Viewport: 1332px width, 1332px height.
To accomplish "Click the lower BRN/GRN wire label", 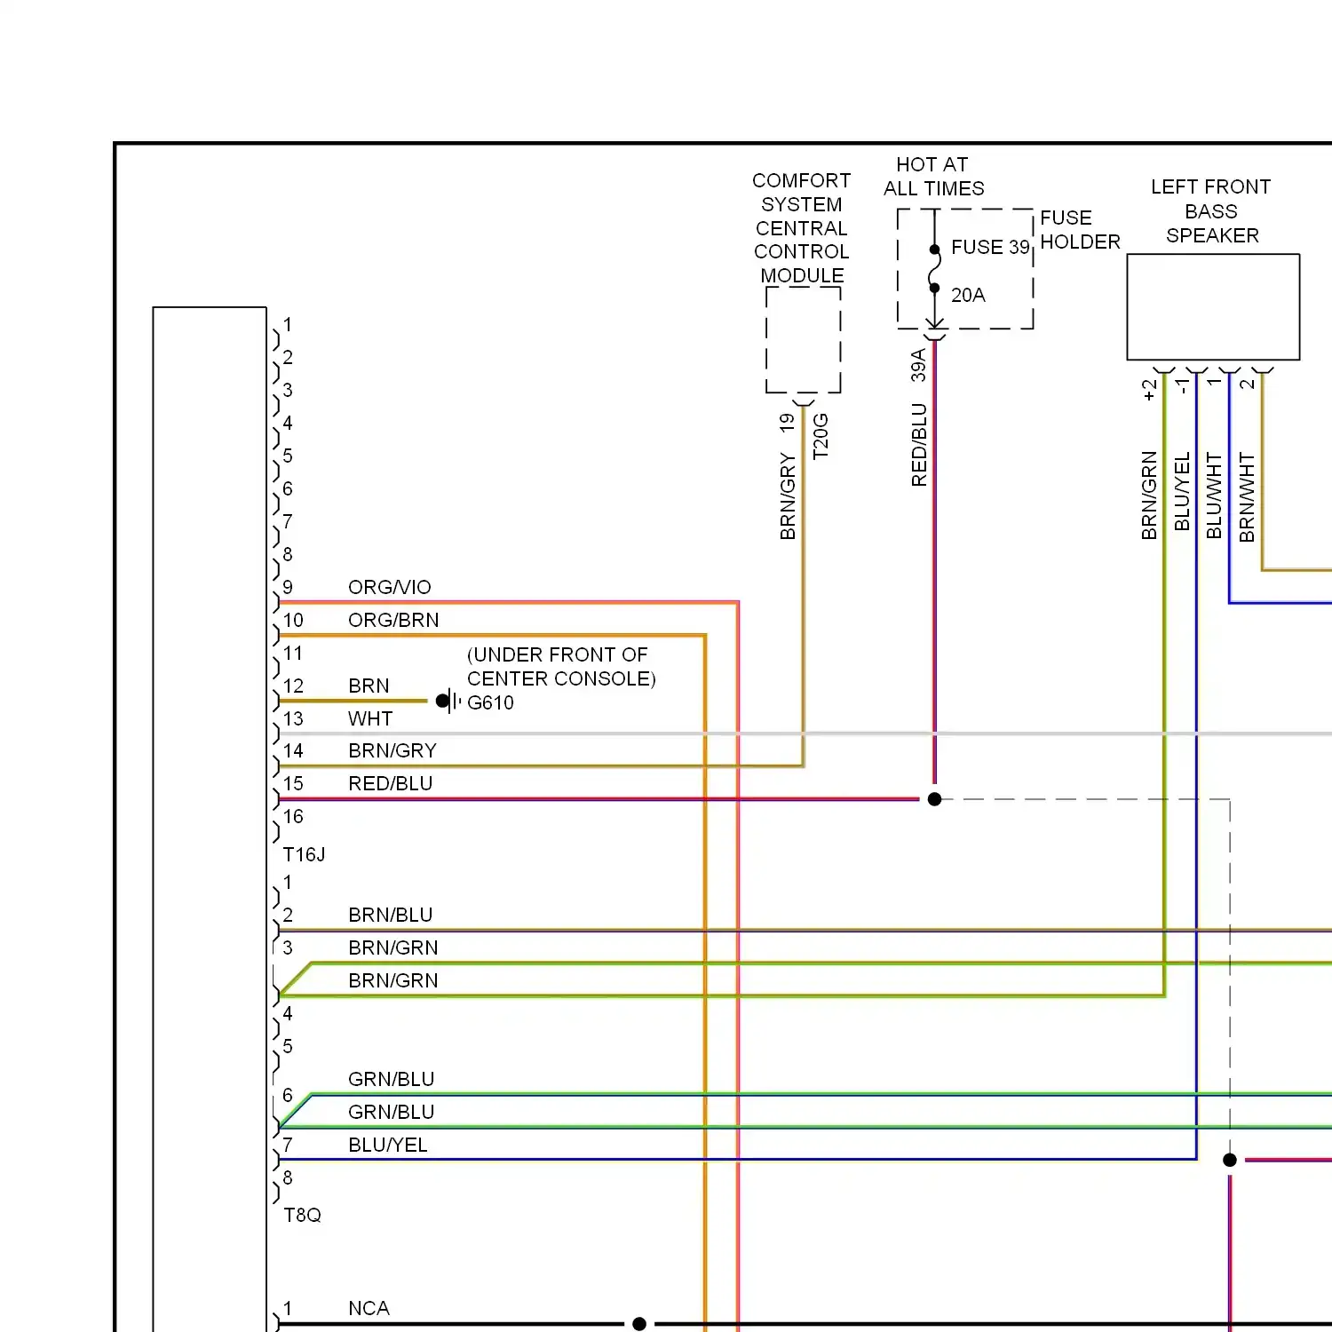I will tap(393, 980).
